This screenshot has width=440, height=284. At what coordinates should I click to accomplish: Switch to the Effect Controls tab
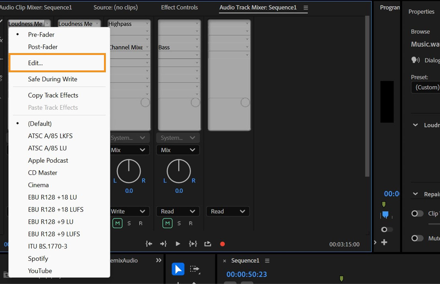[179, 7]
